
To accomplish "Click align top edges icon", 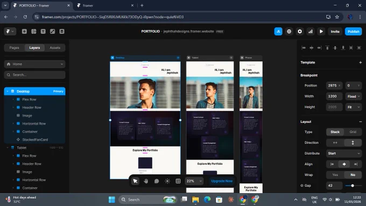I will [327, 47].
